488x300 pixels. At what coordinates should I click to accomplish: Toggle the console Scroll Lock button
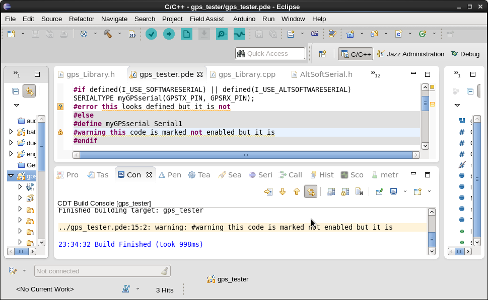point(345,191)
